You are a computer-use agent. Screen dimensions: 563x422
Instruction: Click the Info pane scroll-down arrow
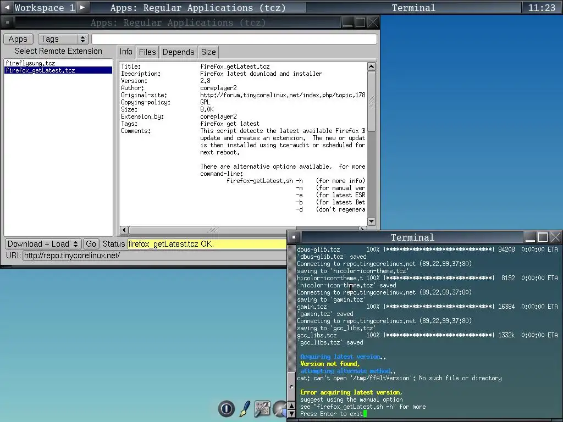click(371, 221)
